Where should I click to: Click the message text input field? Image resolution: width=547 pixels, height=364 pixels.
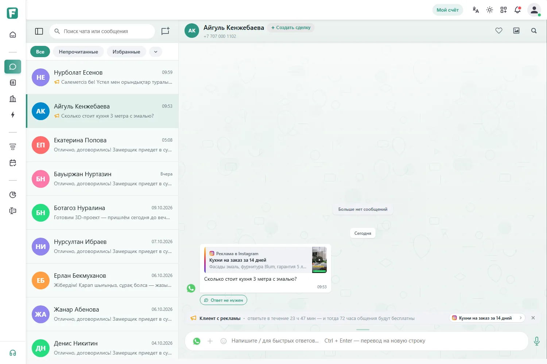click(377, 341)
